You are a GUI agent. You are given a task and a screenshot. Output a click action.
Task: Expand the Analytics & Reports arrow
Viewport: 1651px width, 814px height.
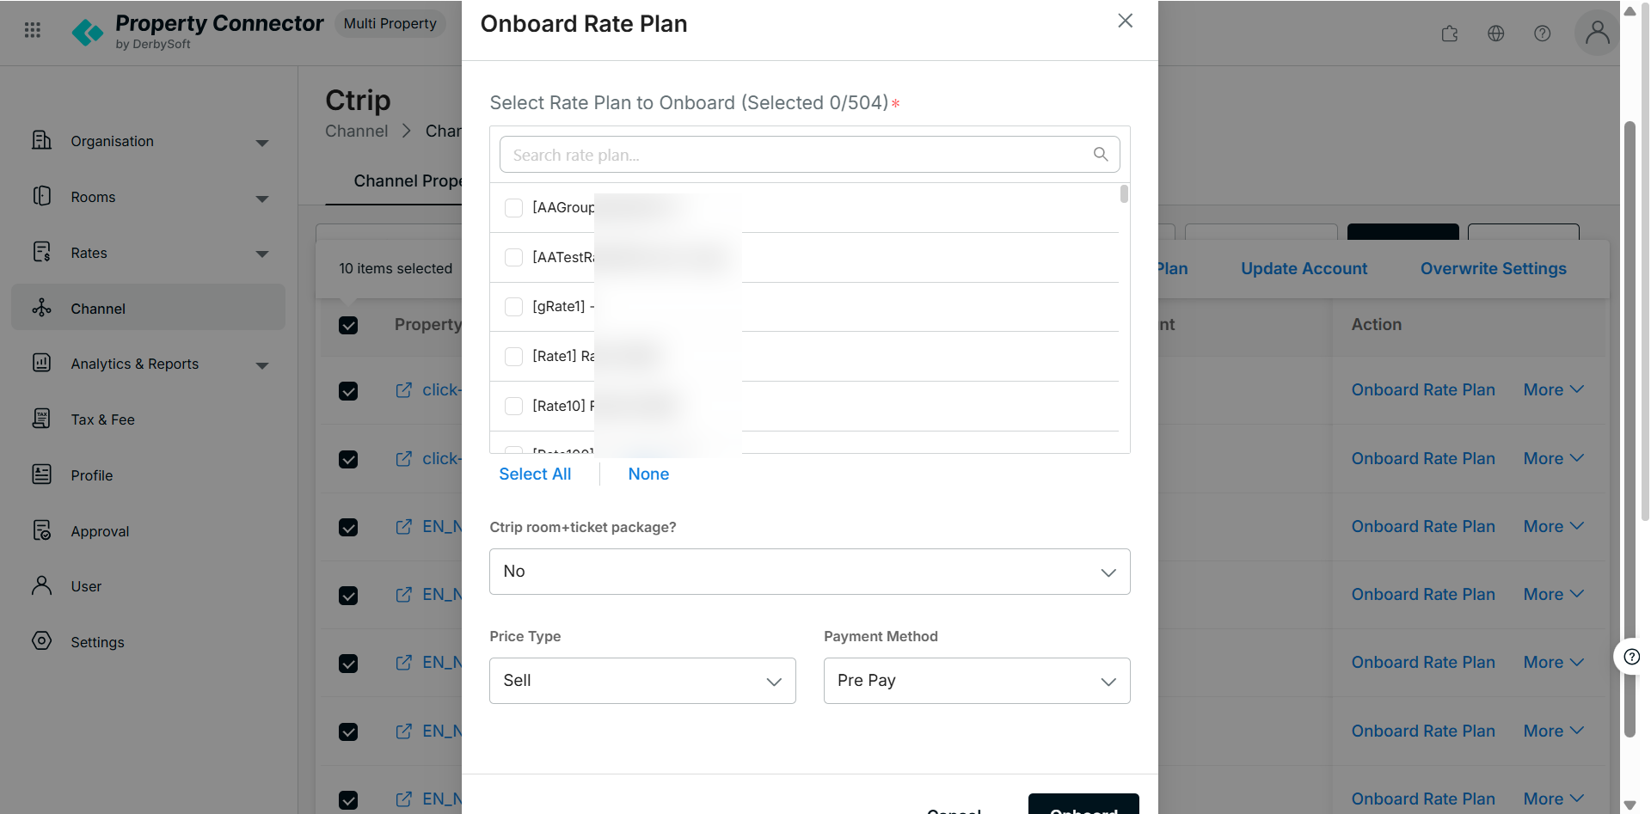point(262,365)
